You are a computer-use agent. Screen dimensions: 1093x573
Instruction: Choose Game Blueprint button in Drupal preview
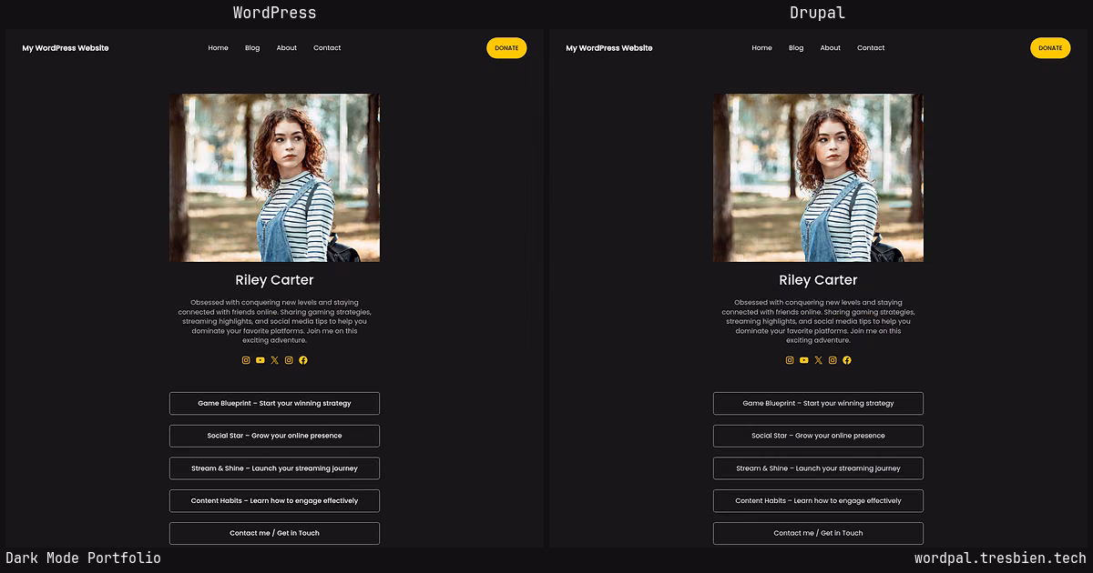pos(818,403)
